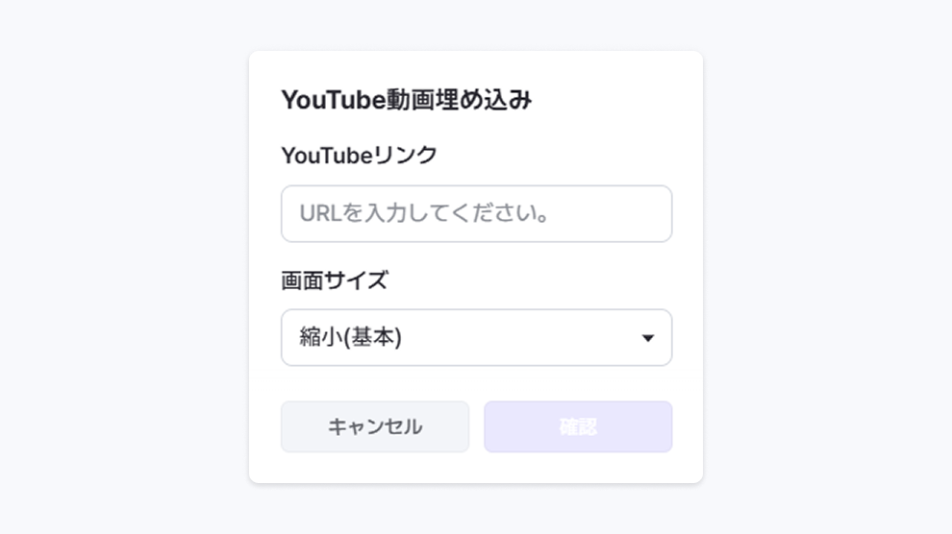Click the YouTube link URL input field
This screenshot has height=534, width=952.
pyautogui.click(x=476, y=213)
